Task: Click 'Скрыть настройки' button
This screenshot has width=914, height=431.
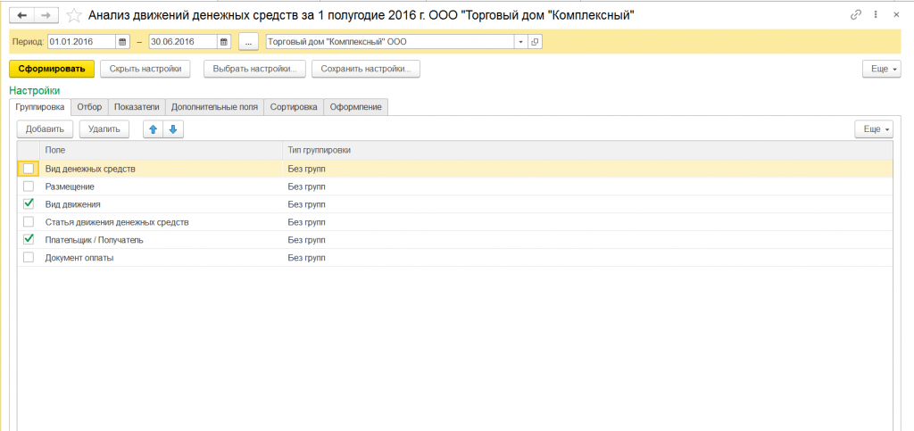Action: tap(145, 69)
